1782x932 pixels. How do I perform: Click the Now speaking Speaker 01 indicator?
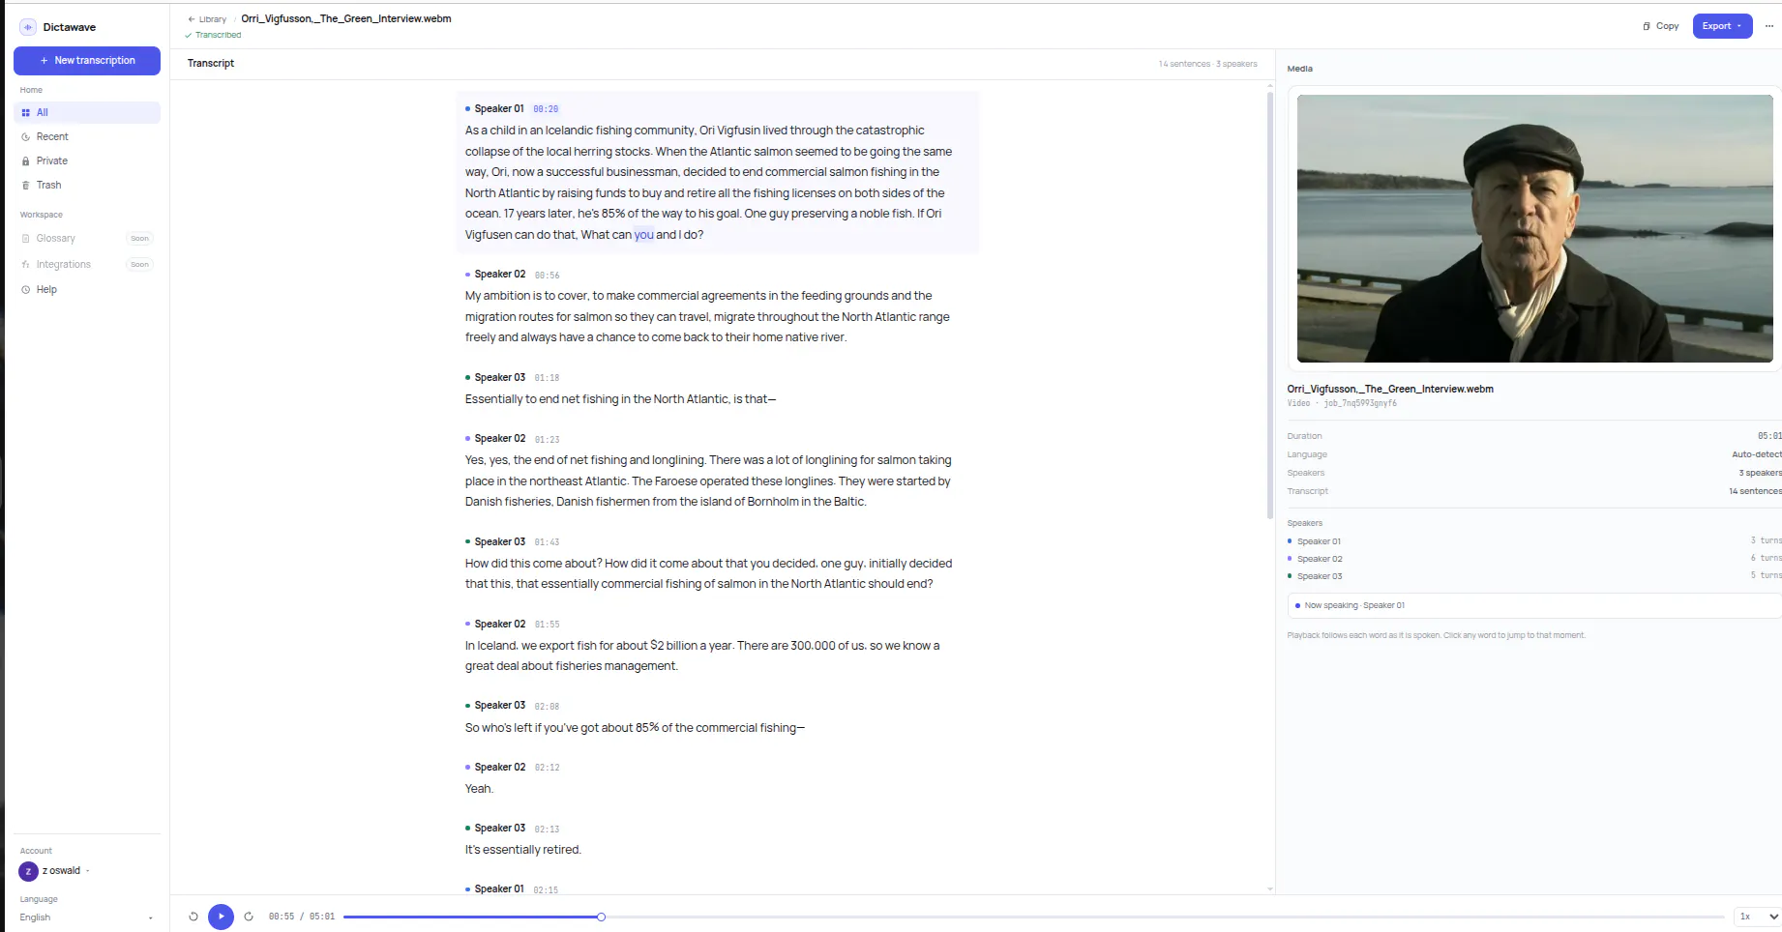[x=1534, y=606]
